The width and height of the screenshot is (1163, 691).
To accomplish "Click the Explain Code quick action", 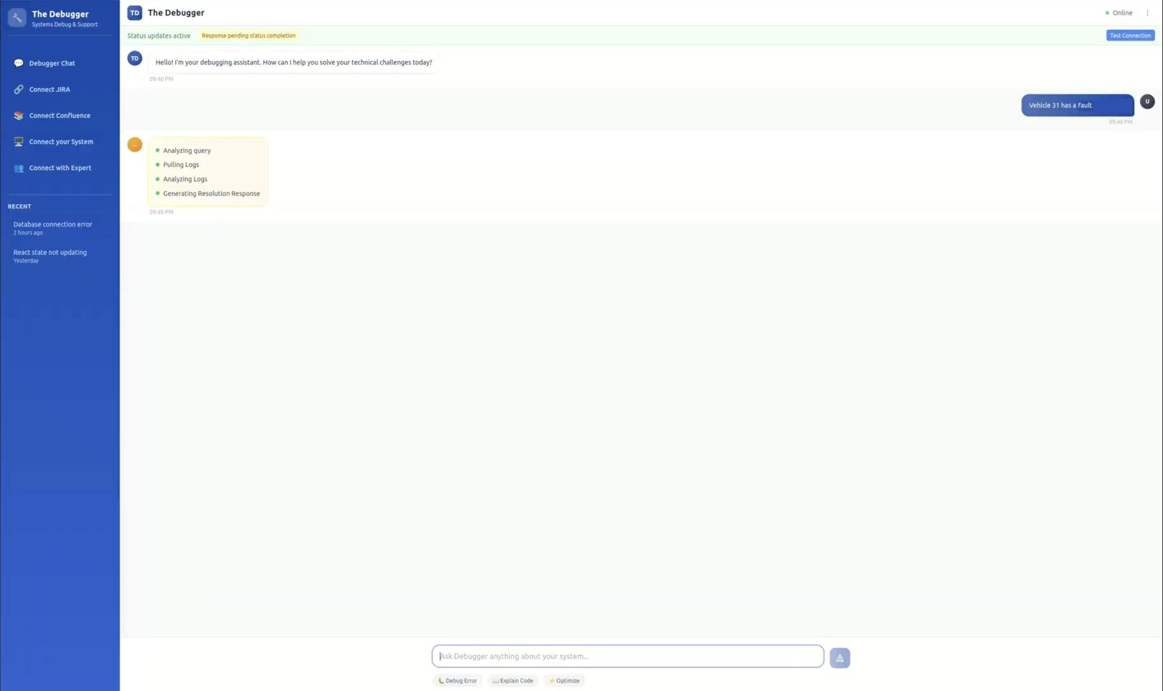I will (x=513, y=680).
